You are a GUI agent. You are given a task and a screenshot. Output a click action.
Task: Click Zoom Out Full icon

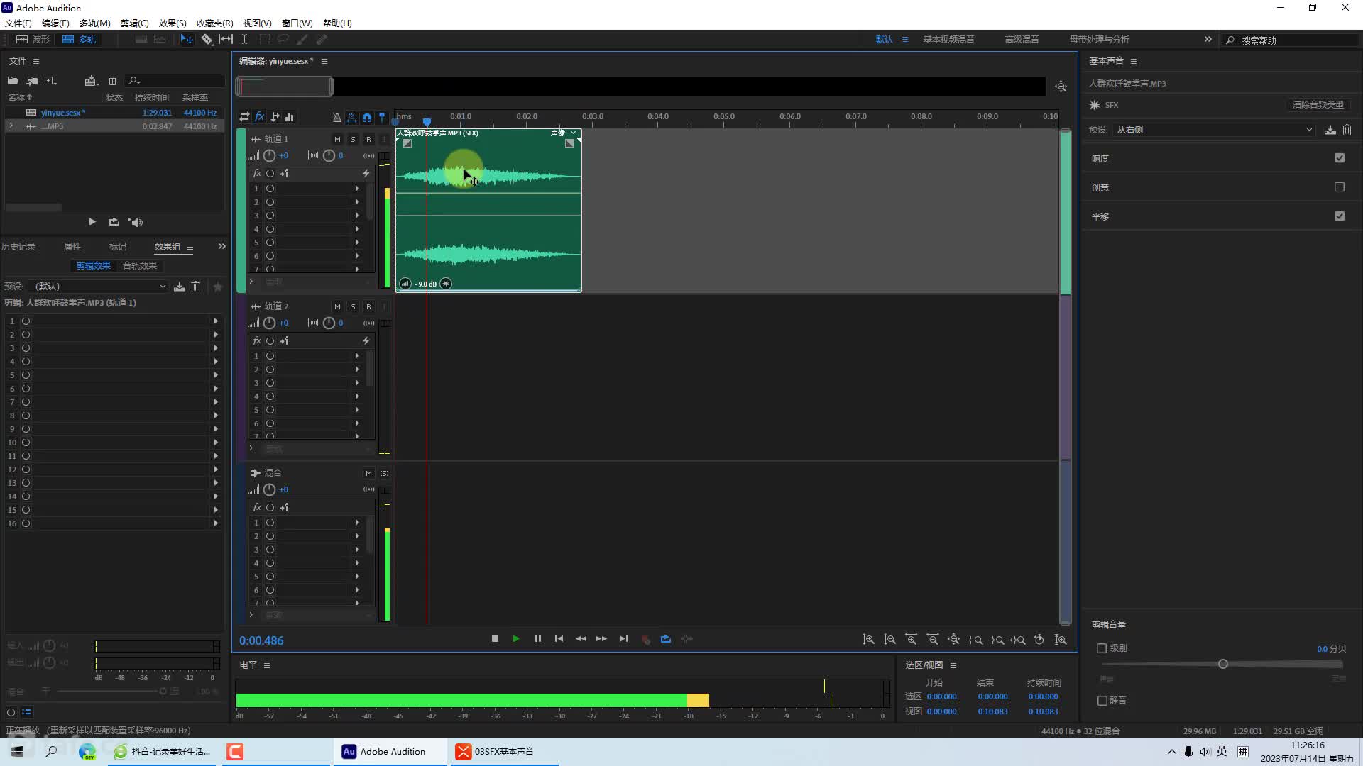coord(954,640)
